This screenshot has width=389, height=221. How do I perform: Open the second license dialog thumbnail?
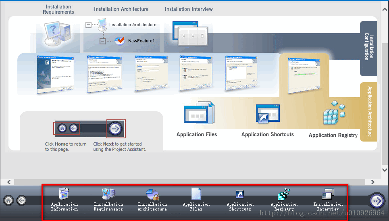(104, 74)
